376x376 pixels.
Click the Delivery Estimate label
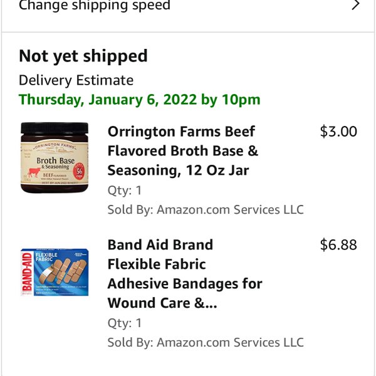pyautogui.click(x=76, y=80)
